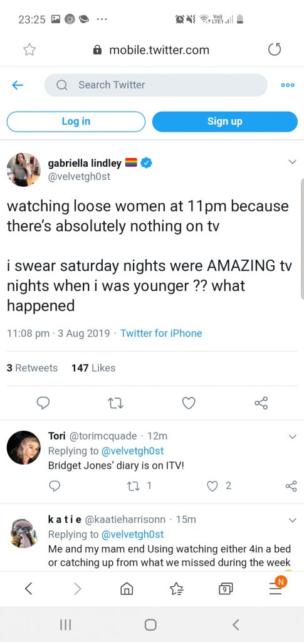This screenshot has height=642, width=304.
Task: Share the main tweet via share icon
Action: 261,403
